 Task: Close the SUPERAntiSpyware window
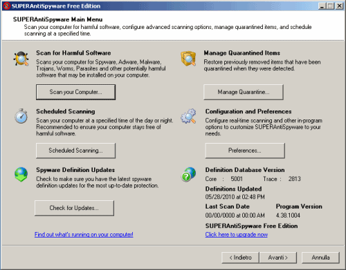(x=339, y=6)
